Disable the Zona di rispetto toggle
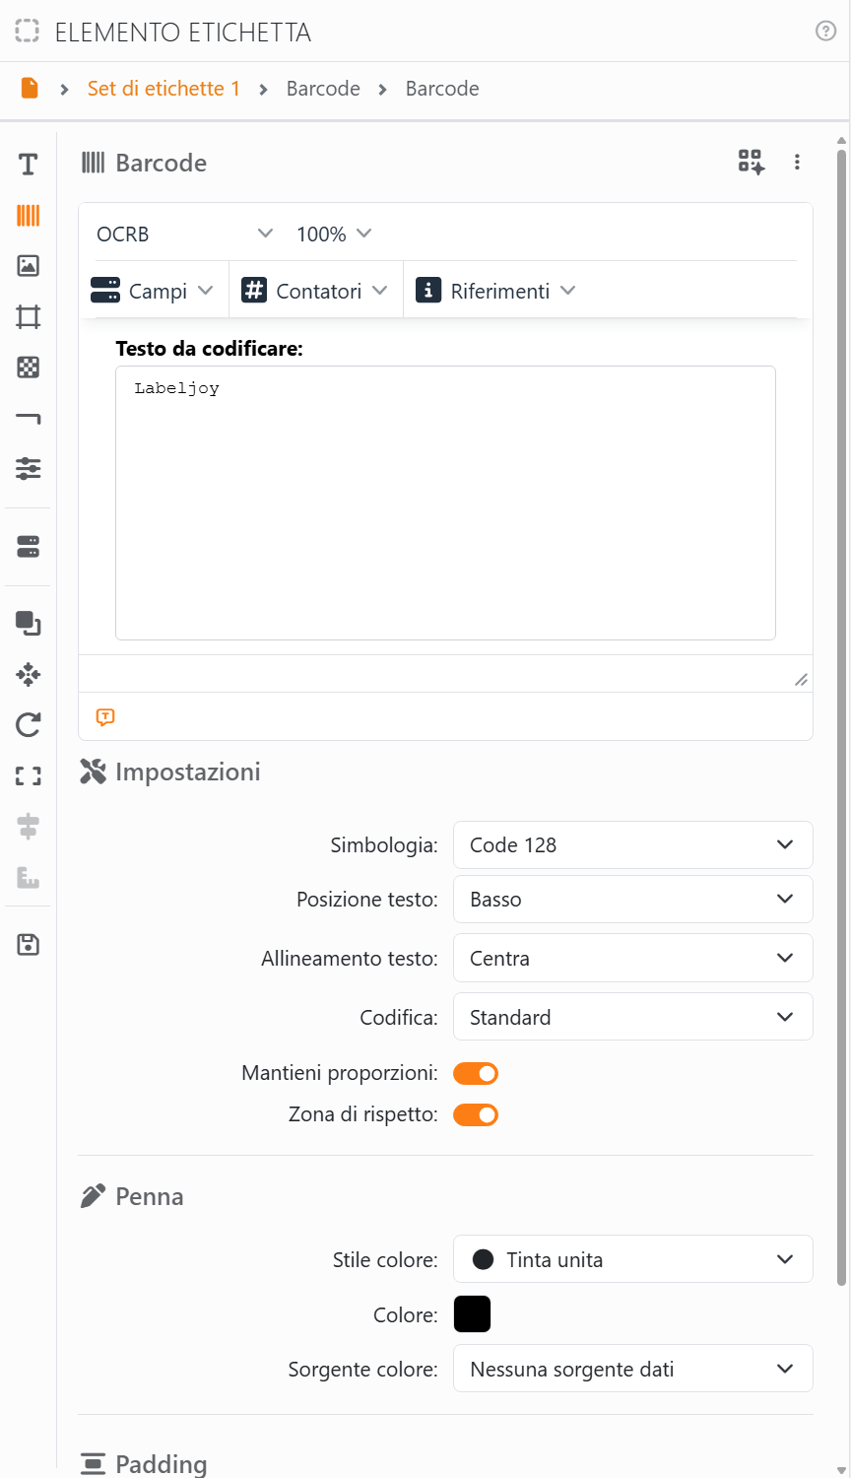This screenshot has width=851, height=1478. click(476, 1114)
